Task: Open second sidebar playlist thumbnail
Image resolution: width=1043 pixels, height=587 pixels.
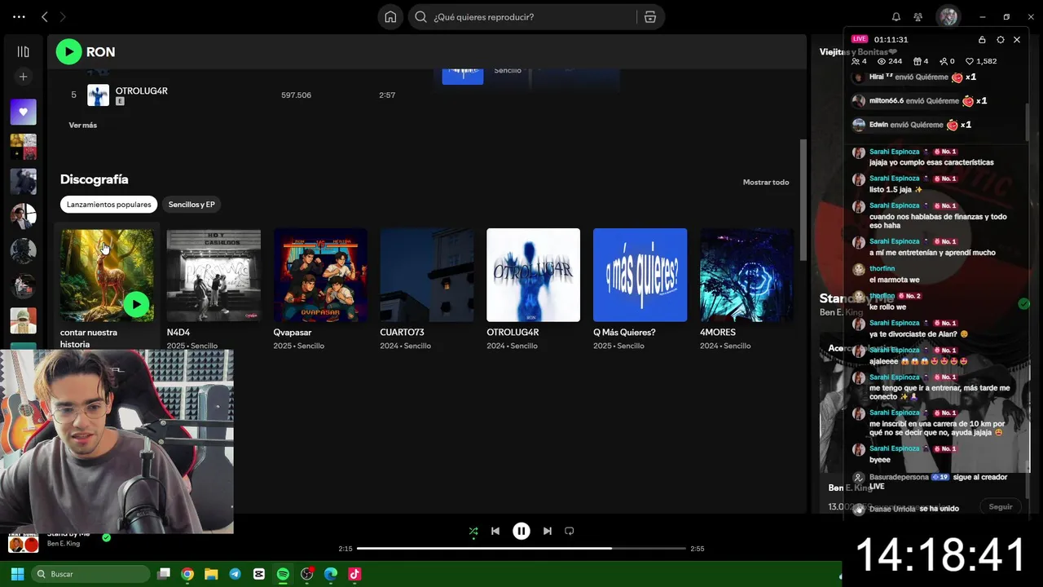Action: [x=23, y=147]
